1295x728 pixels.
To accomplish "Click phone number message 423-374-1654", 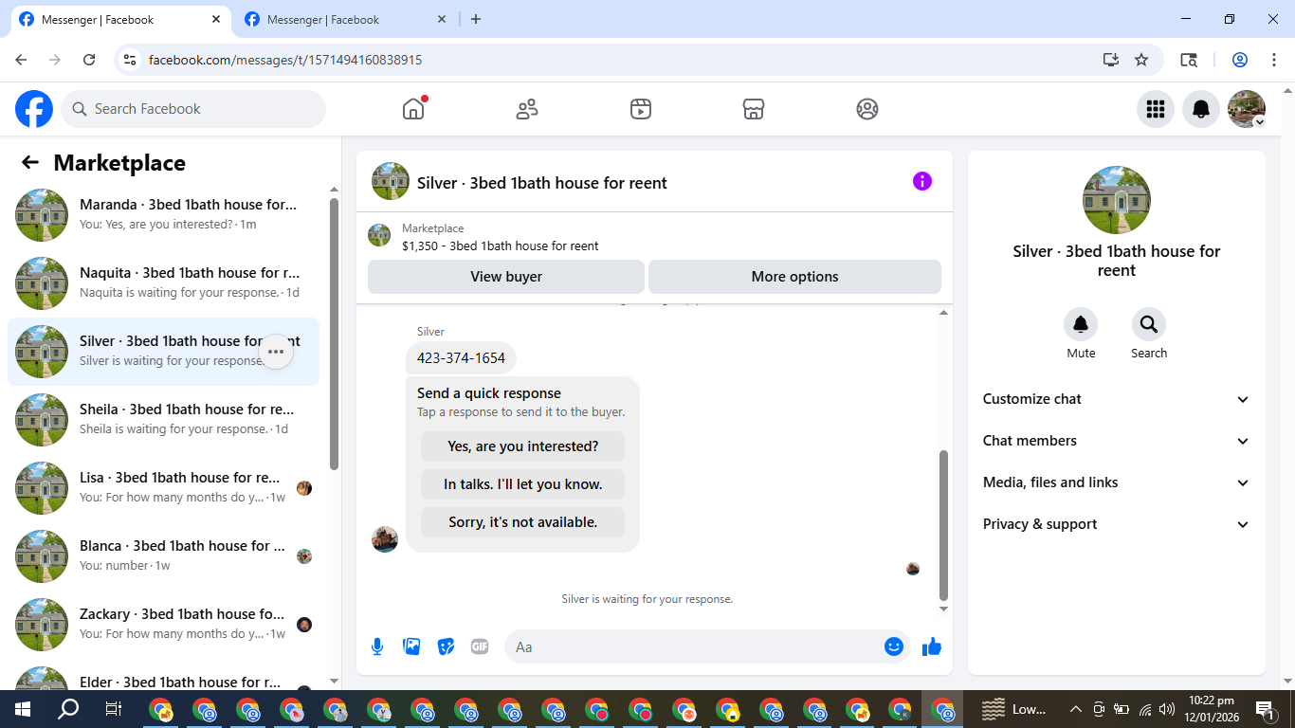I will point(462,358).
